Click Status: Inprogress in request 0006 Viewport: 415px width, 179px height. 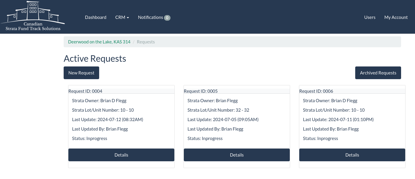[320, 139]
